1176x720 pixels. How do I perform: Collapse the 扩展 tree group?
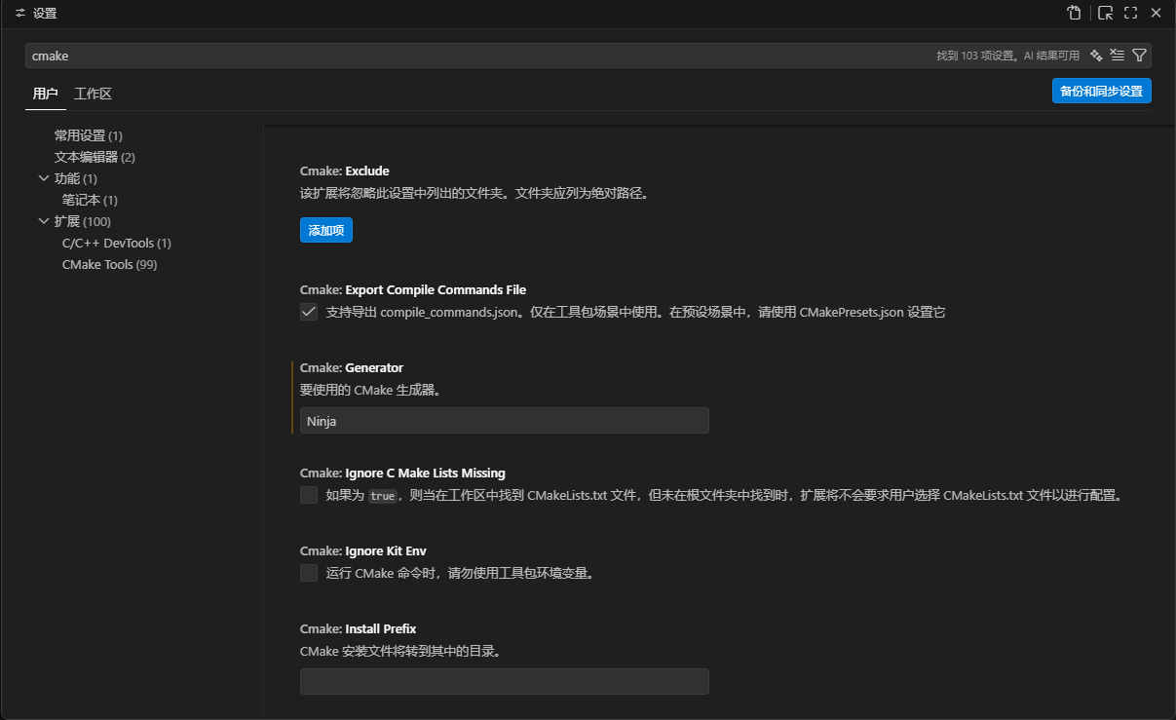(x=43, y=221)
